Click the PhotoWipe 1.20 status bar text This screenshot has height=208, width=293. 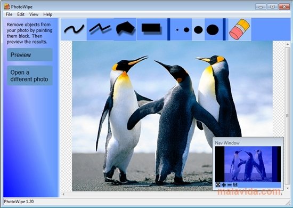point(19,202)
